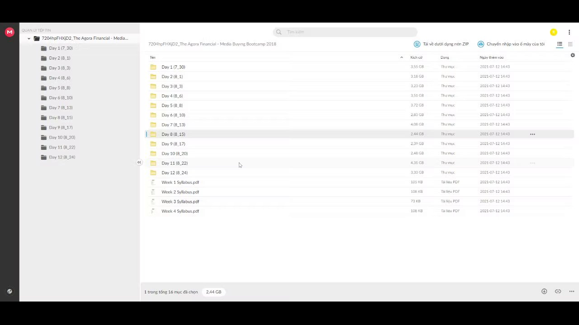
Task: Open the globe icon in the left rail
Action: pyautogui.click(x=9, y=292)
